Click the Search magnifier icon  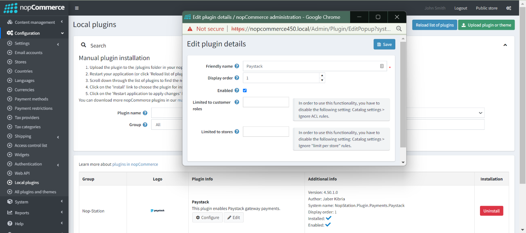[83, 45]
